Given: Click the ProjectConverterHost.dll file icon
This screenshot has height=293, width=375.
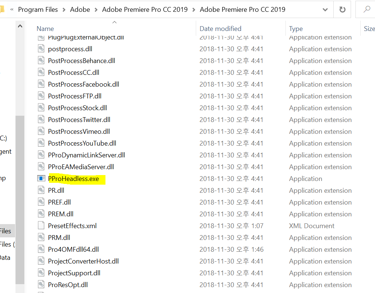Looking at the screenshot, I should tap(41, 261).
